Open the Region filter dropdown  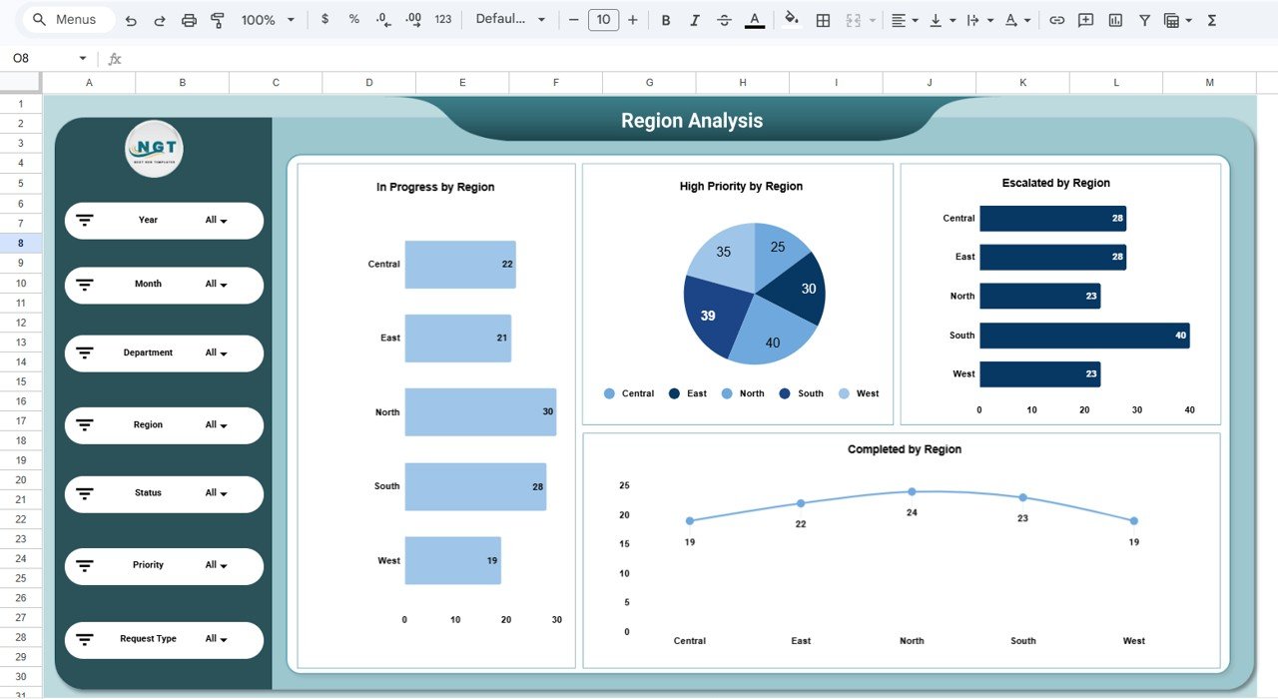[164, 424]
